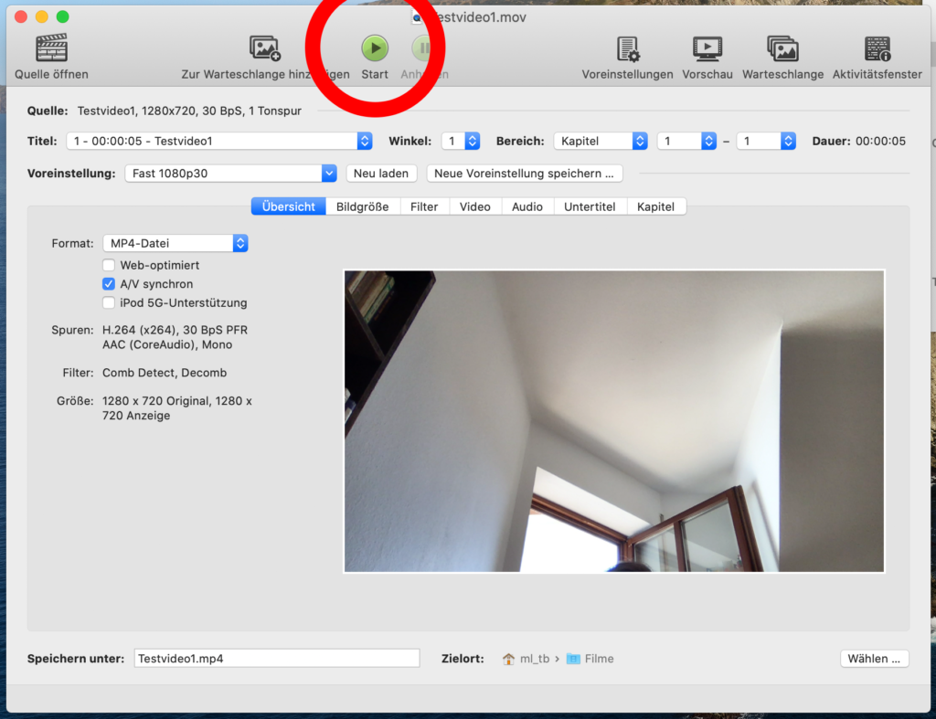This screenshot has width=936, height=719.
Task: Click the Wählen ... destination button
Action: point(874,659)
